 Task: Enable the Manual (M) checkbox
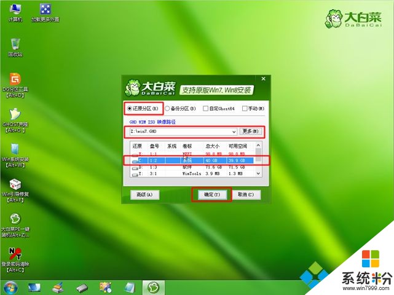[253, 109]
